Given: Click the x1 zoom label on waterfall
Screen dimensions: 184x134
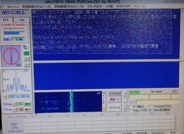Looking at the screenshot, I should [x=99, y=93].
